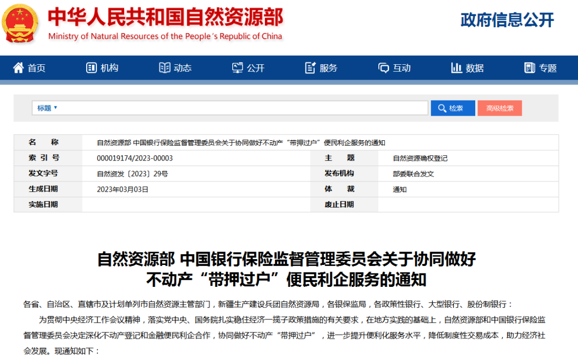Click the line ending 现通知如下：

[x=62, y=351]
